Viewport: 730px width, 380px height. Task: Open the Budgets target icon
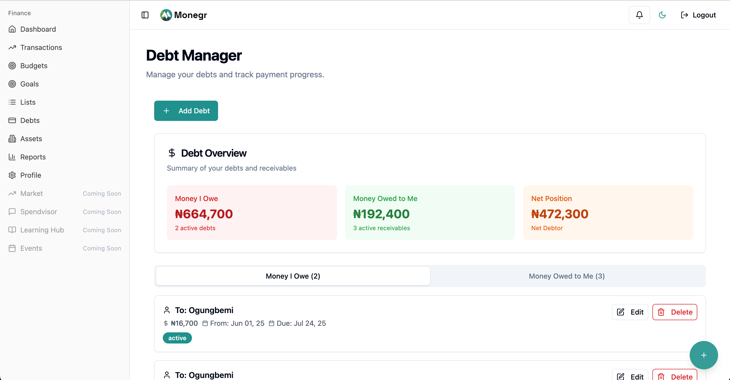(12, 66)
